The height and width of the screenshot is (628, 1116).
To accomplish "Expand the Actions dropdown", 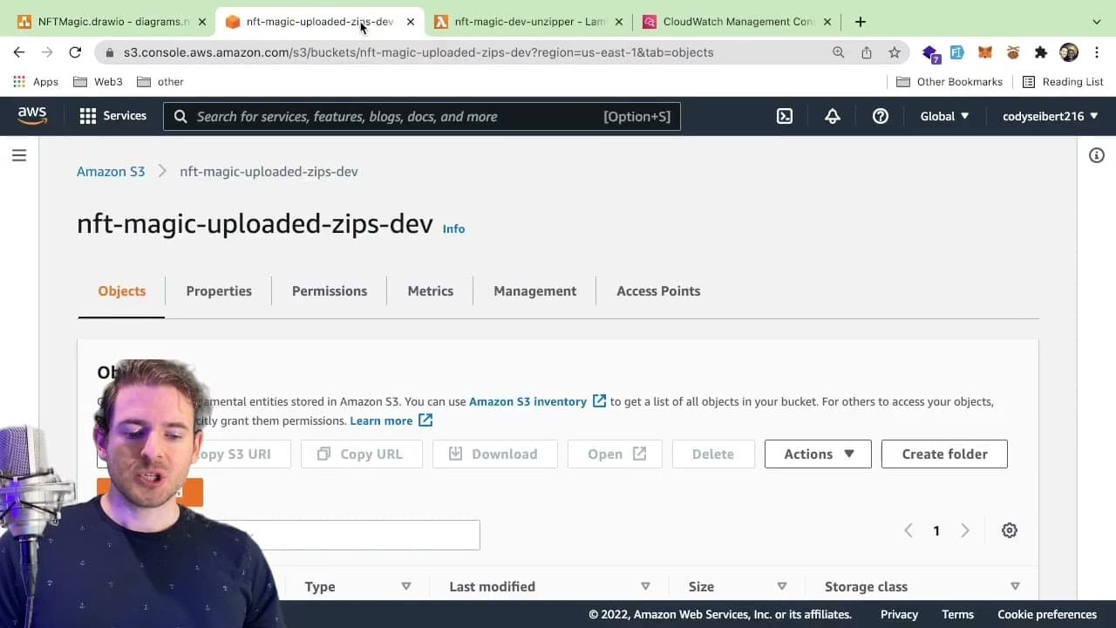I will tap(818, 454).
